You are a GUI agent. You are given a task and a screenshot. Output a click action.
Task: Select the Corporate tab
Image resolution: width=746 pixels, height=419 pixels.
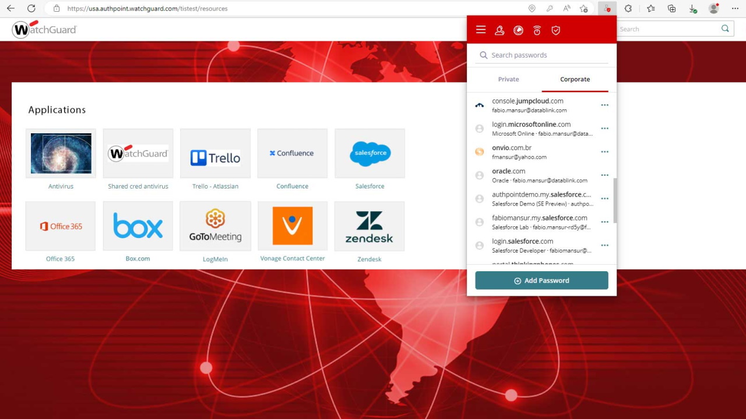coord(575,79)
